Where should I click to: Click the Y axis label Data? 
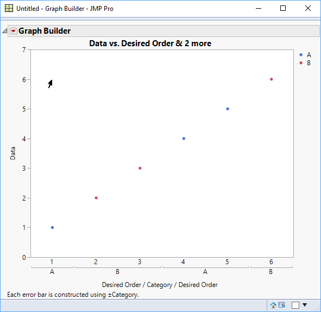pos(12,153)
